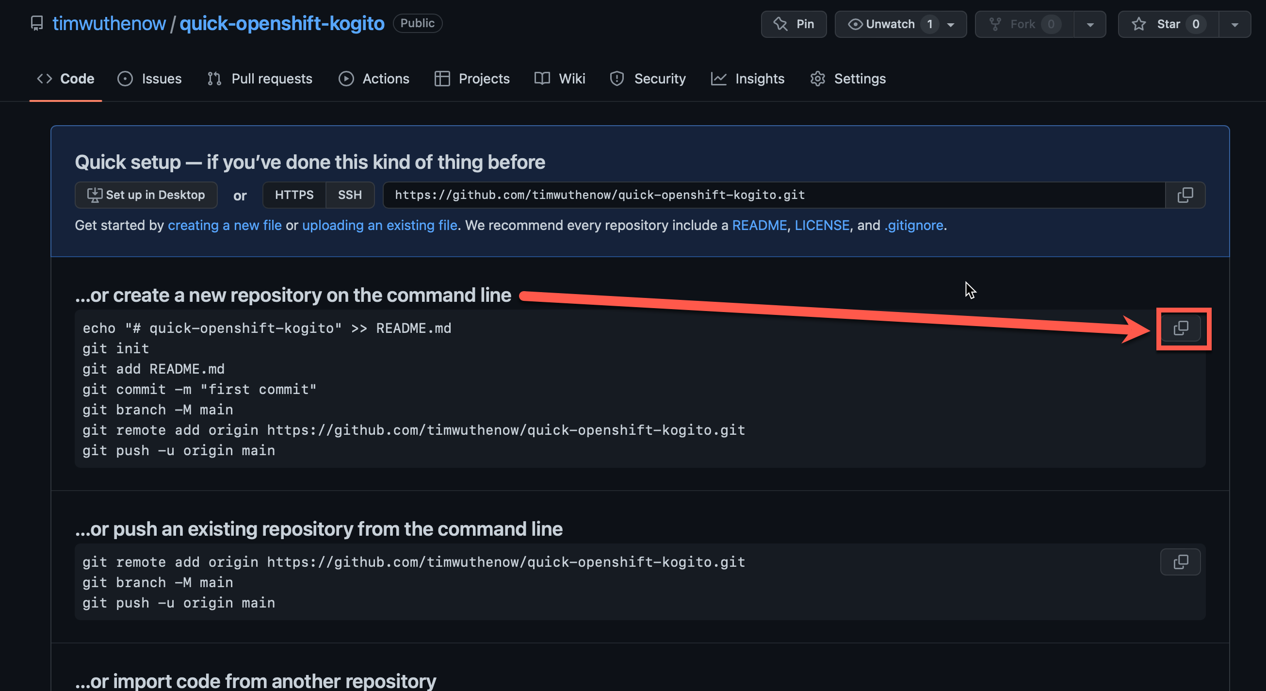This screenshot has height=691, width=1266.
Task: Copy the repository HTTPS URL
Action: (1185, 195)
